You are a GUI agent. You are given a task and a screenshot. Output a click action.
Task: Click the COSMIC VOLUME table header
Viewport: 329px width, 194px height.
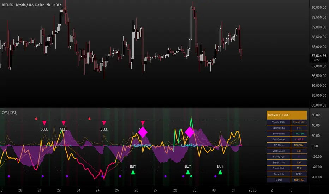coord(287,115)
